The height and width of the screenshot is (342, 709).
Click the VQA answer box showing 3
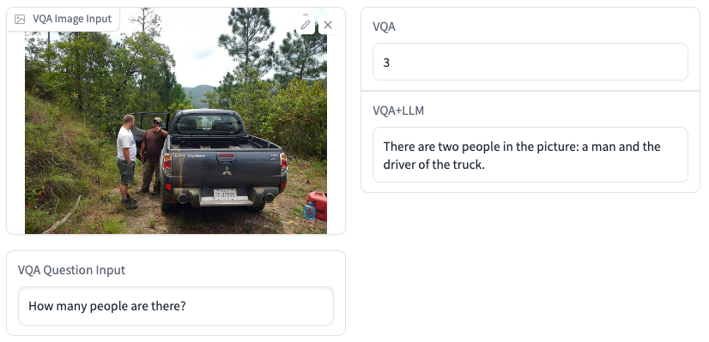click(530, 62)
